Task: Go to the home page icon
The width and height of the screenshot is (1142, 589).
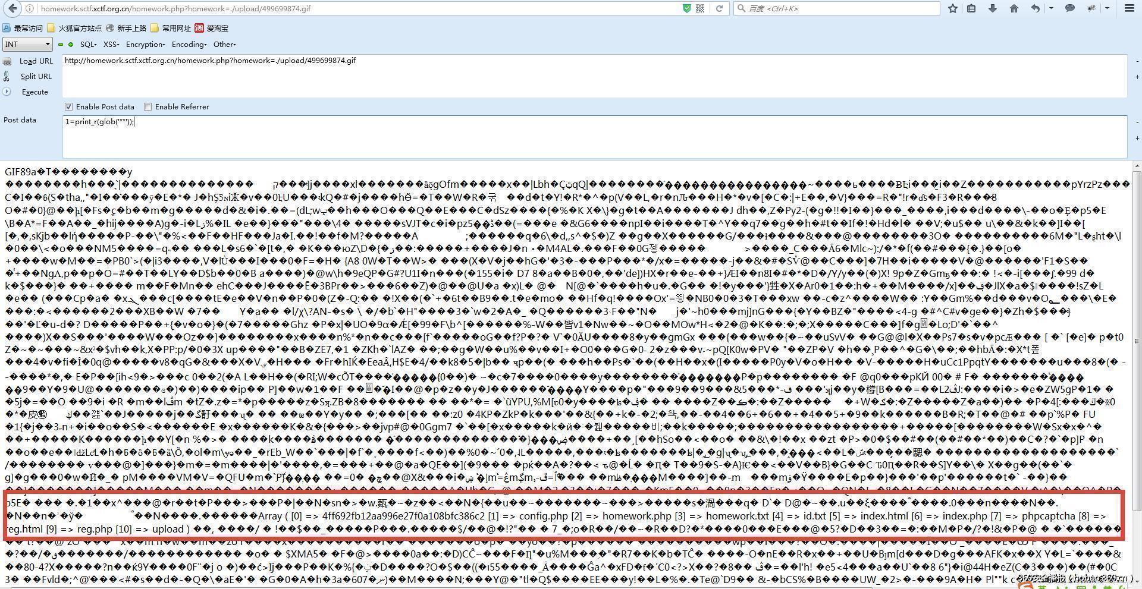Action: pyautogui.click(x=1014, y=8)
